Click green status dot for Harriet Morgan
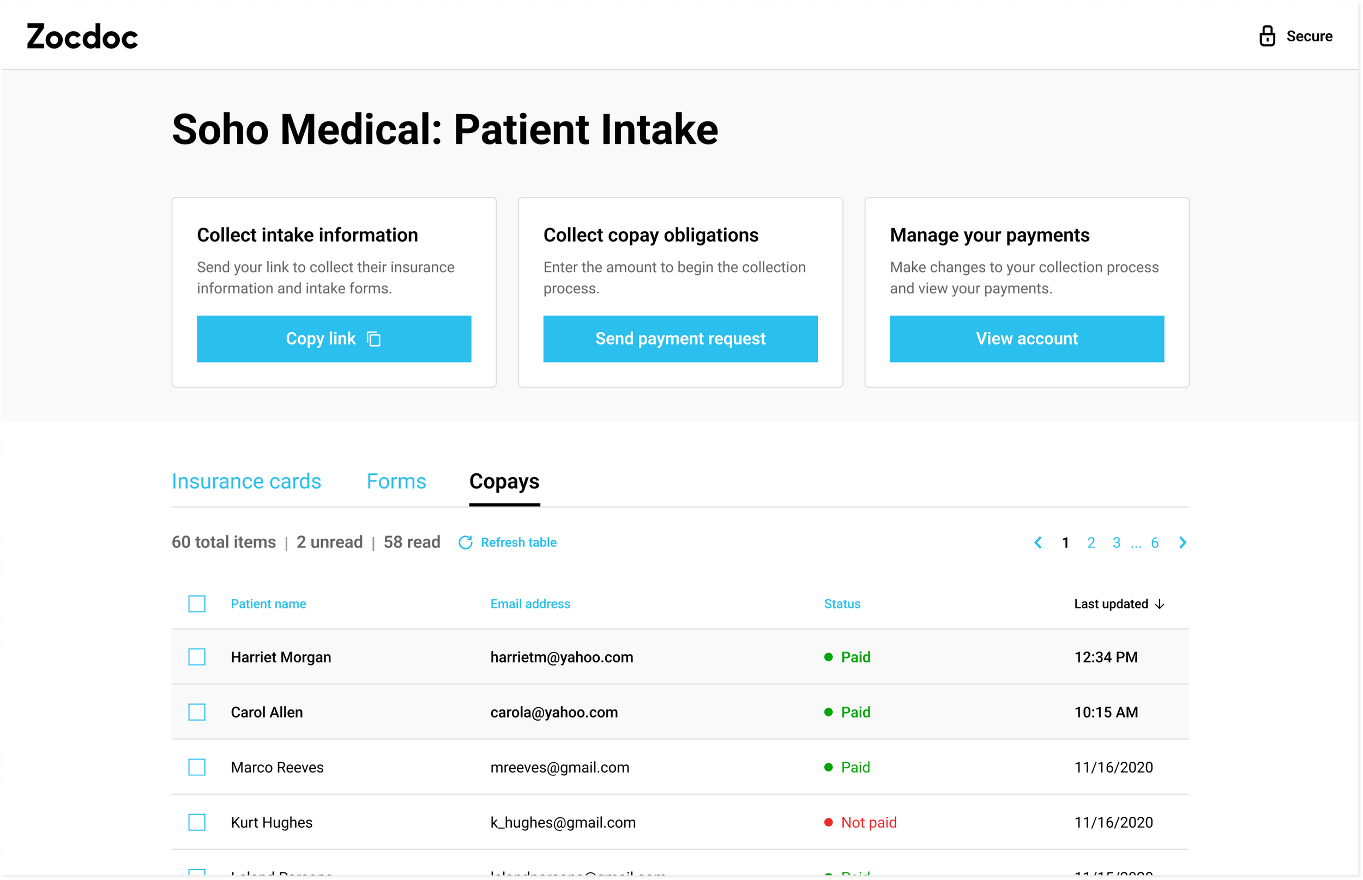The image size is (1363, 880). coord(828,657)
